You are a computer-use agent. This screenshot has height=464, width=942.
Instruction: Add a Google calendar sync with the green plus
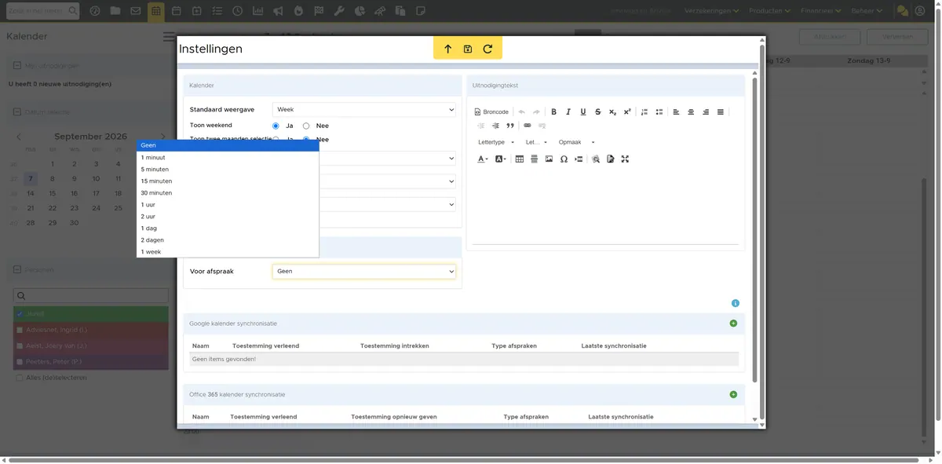[733, 323]
